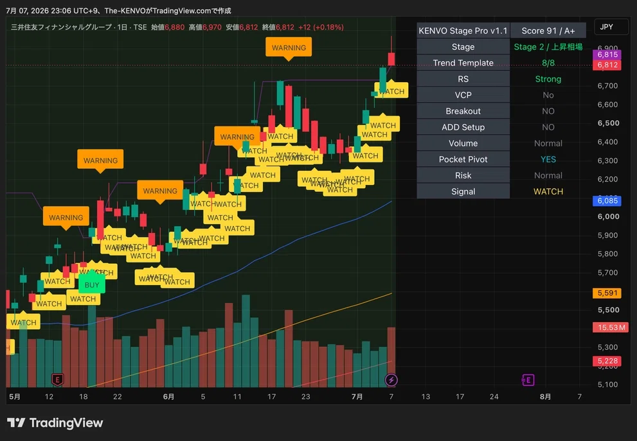Click the 8月 label on the date axis
Screen dimensions: 637x441
click(545, 397)
